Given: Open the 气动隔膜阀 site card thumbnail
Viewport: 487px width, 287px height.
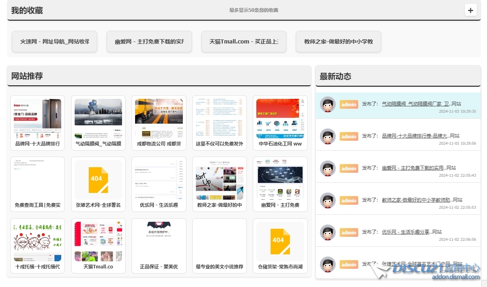Looking at the screenshot, I should 98,118.
